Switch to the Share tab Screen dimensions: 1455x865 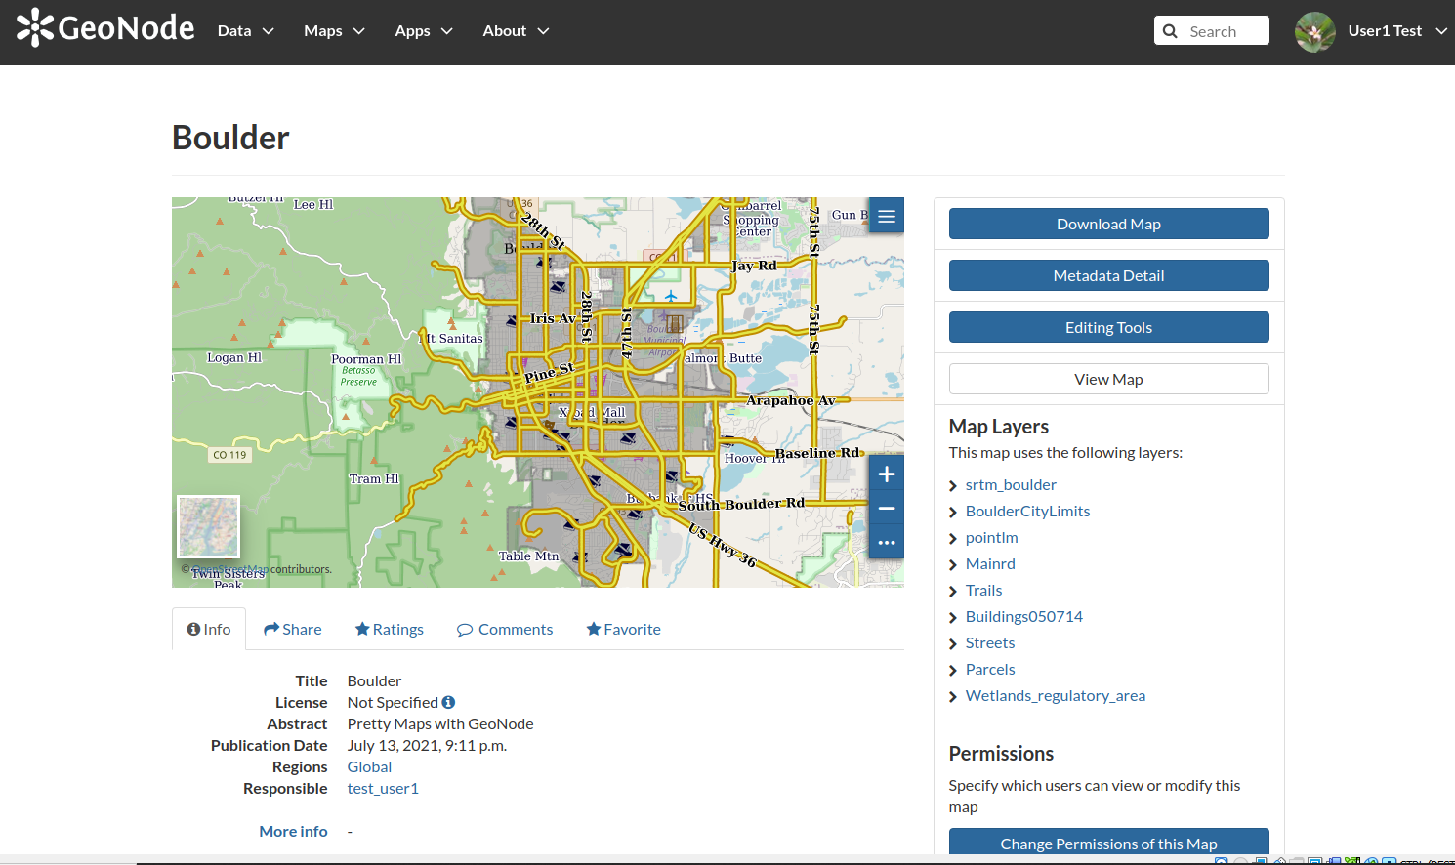pos(293,629)
